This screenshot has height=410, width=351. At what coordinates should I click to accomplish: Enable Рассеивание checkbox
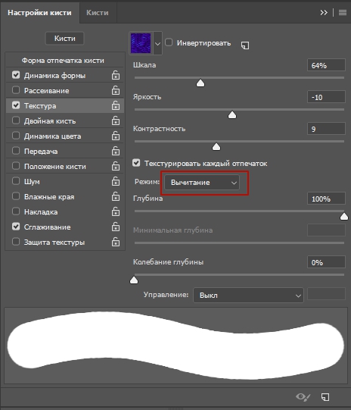pyautogui.click(x=16, y=90)
